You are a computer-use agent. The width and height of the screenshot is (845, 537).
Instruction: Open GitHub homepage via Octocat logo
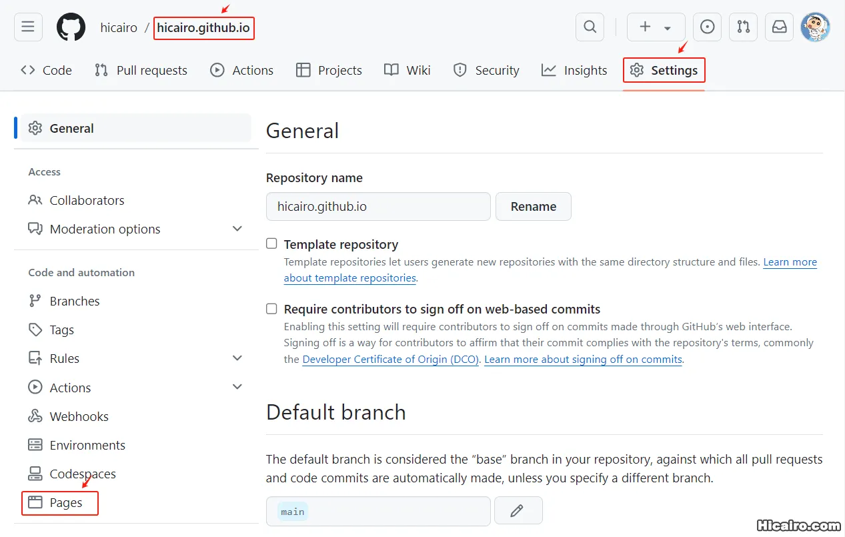pyautogui.click(x=71, y=27)
